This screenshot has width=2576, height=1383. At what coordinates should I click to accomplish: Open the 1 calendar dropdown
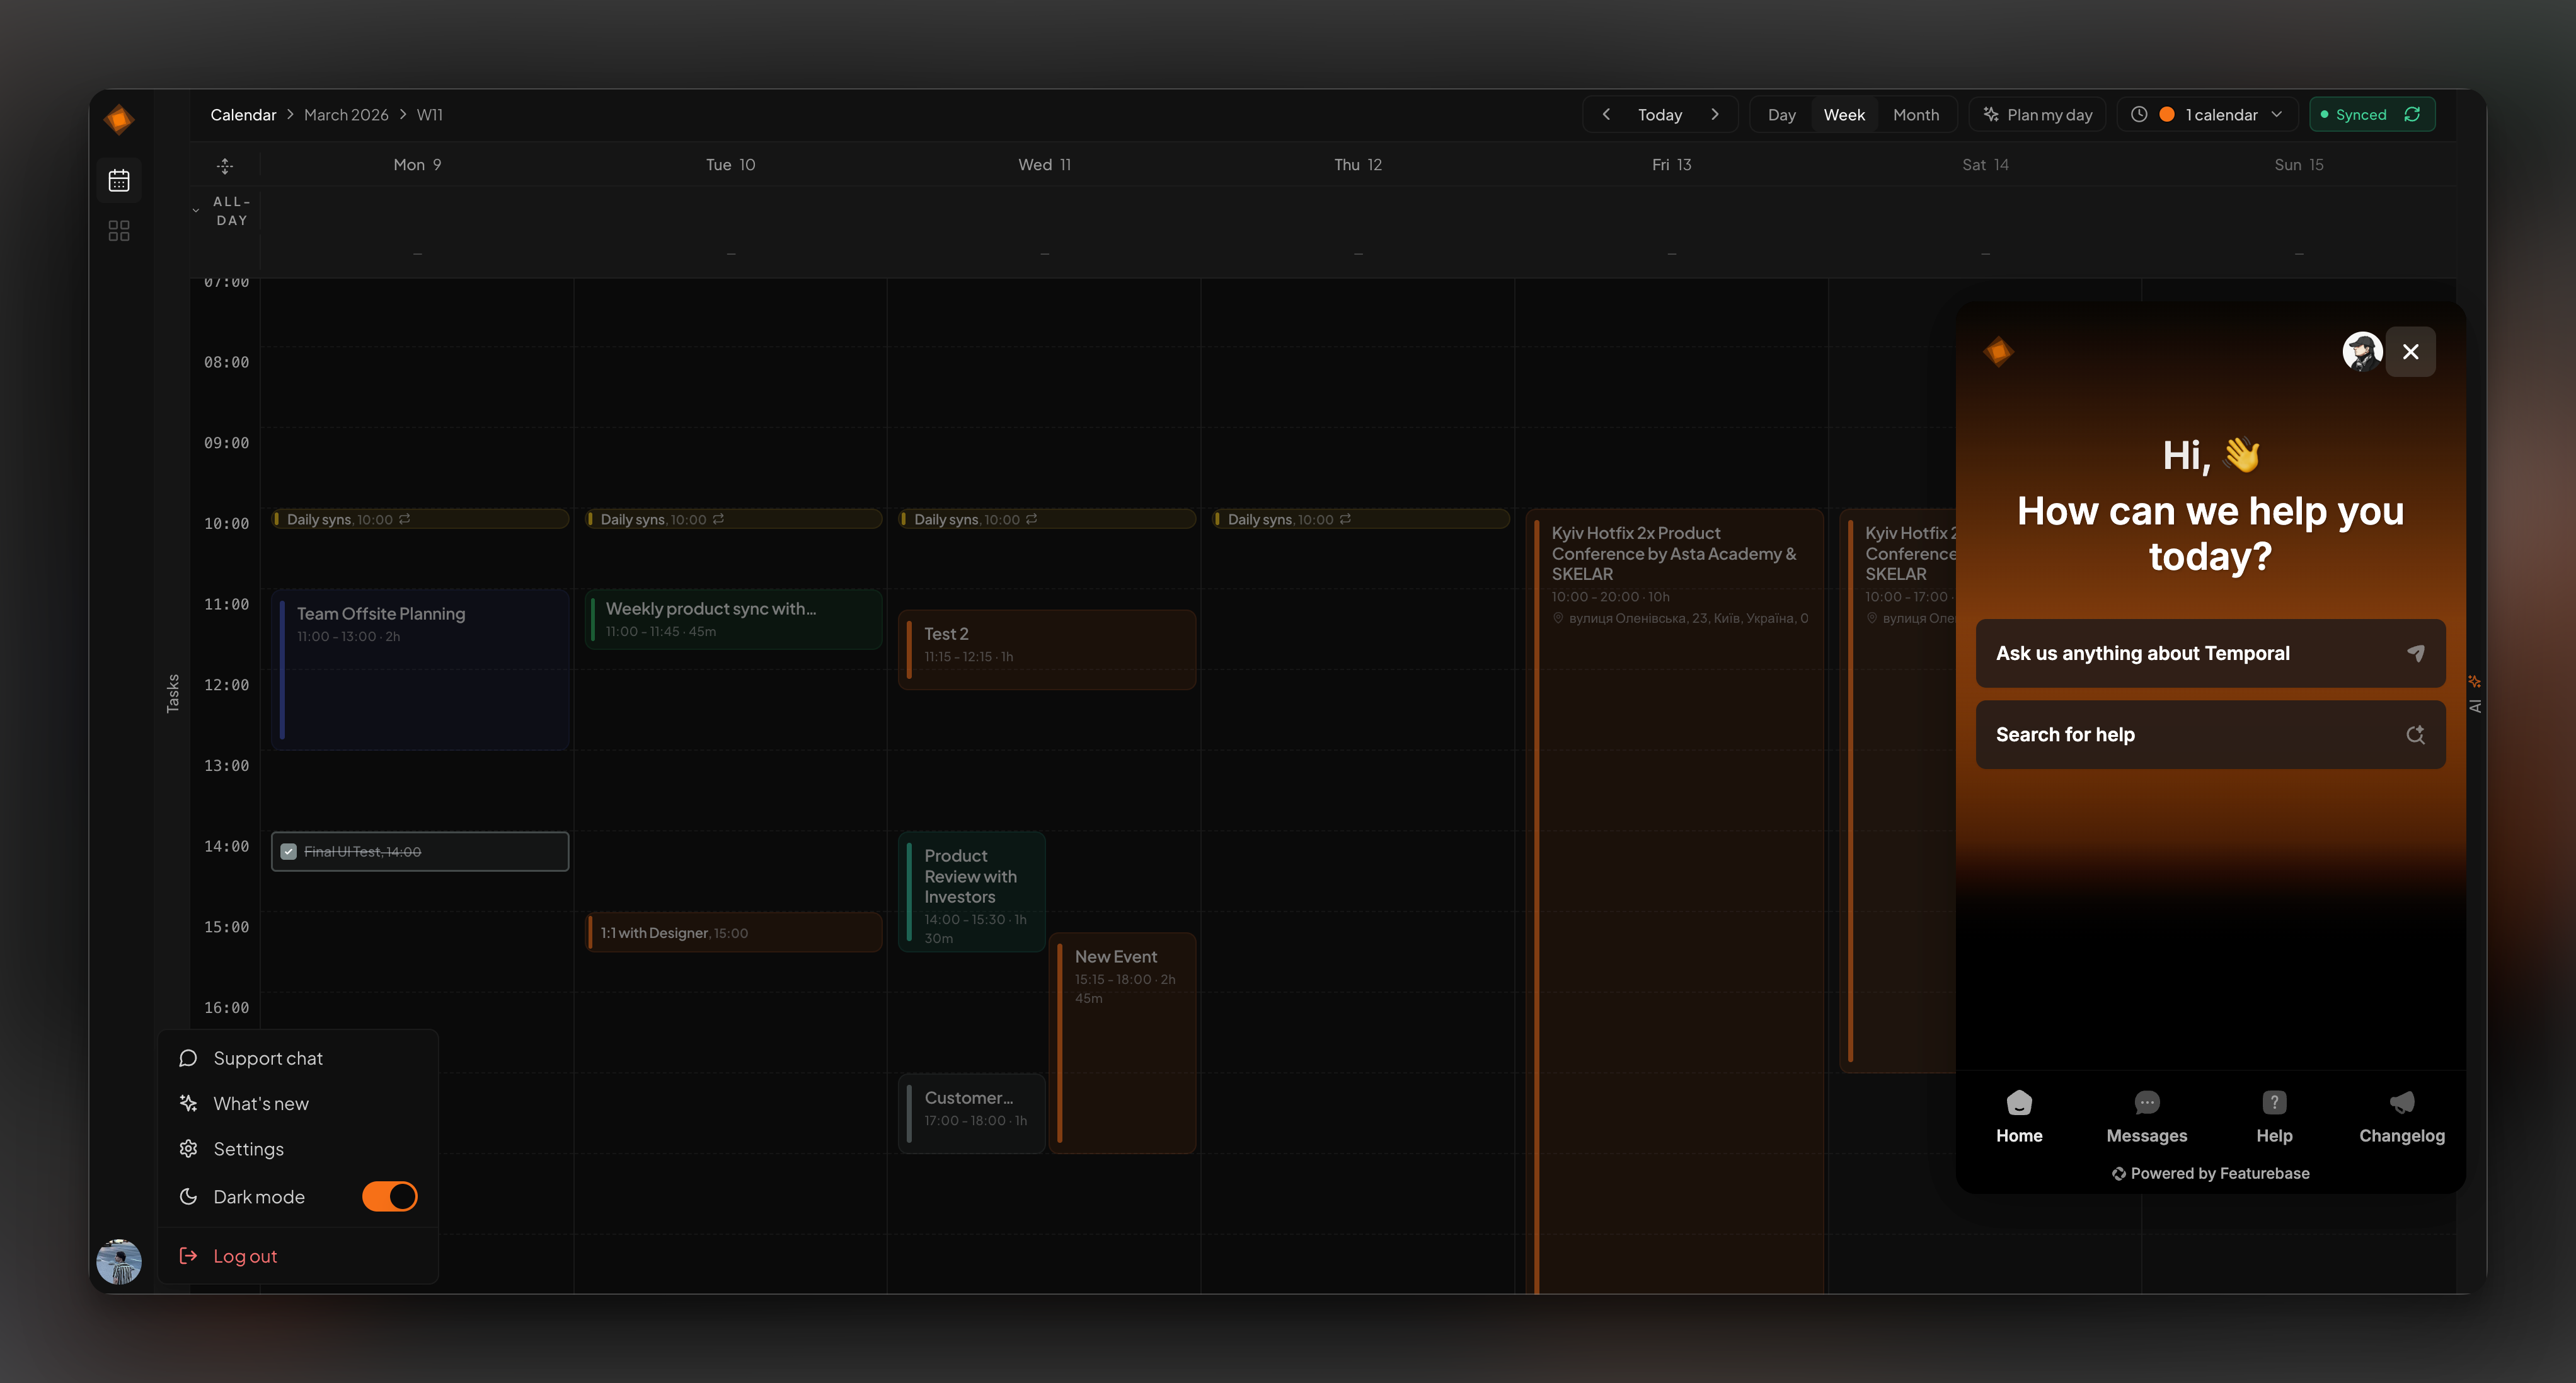coord(2221,115)
